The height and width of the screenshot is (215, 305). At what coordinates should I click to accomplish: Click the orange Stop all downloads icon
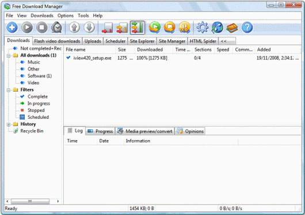coord(169,27)
